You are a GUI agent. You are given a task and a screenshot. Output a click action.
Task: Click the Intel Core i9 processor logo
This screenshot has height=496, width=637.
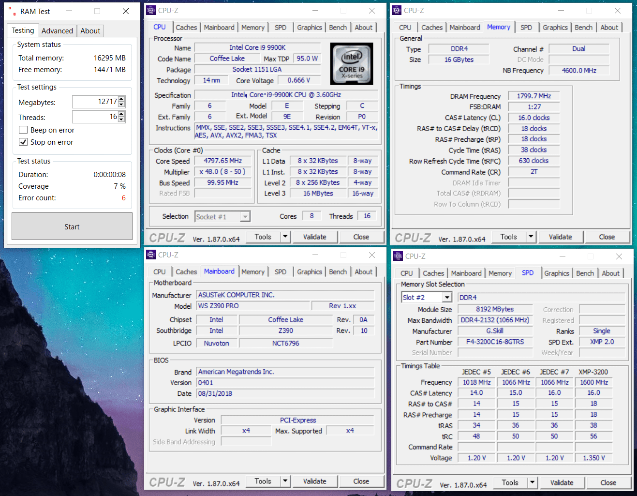point(352,64)
